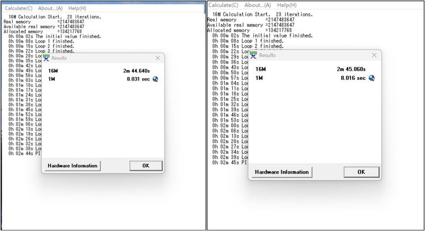Click Super PI icon in left Results title
Image resolution: width=425 pixels, height=231 pixels.
(x=46, y=58)
